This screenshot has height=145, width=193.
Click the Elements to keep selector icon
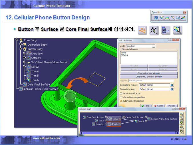point(172,89)
